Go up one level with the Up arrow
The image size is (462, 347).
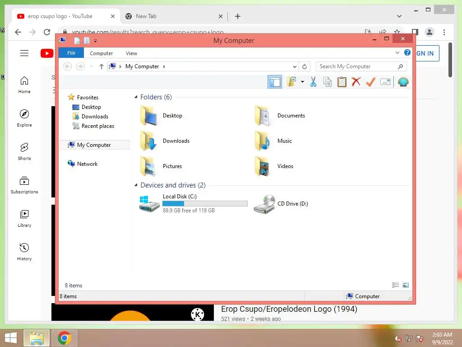[102, 66]
